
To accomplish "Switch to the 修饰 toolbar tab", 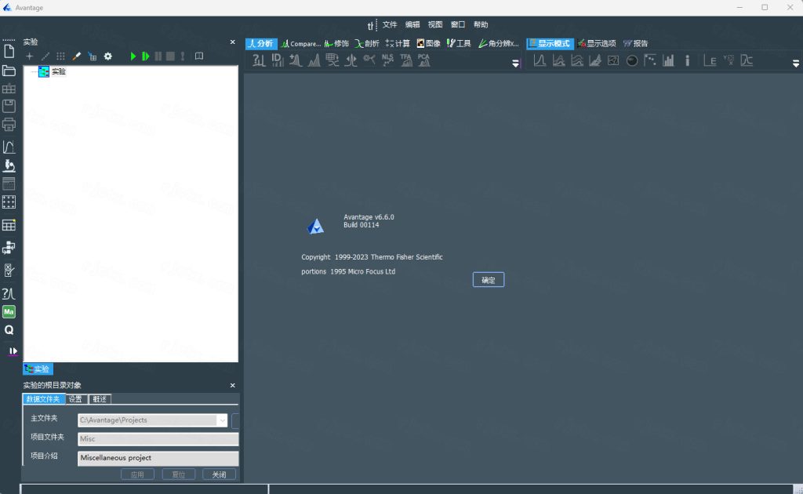I will pyautogui.click(x=337, y=43).
